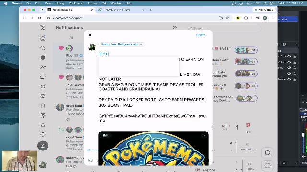Toggle lock on OBS 'rlay' source
The height and width of the screenshot is (172, 307).
point(295,68)
